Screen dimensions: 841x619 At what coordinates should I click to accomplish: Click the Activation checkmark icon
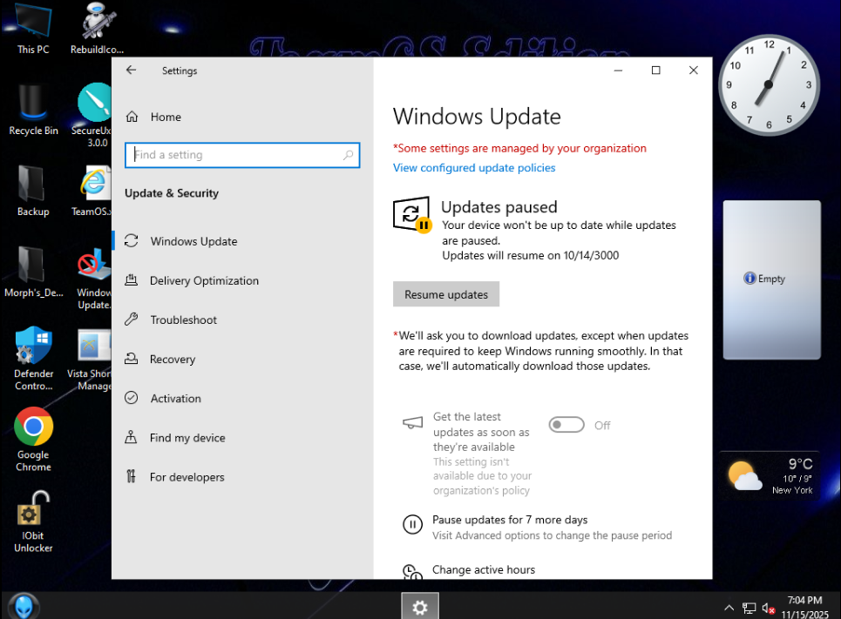pos(132,398)
